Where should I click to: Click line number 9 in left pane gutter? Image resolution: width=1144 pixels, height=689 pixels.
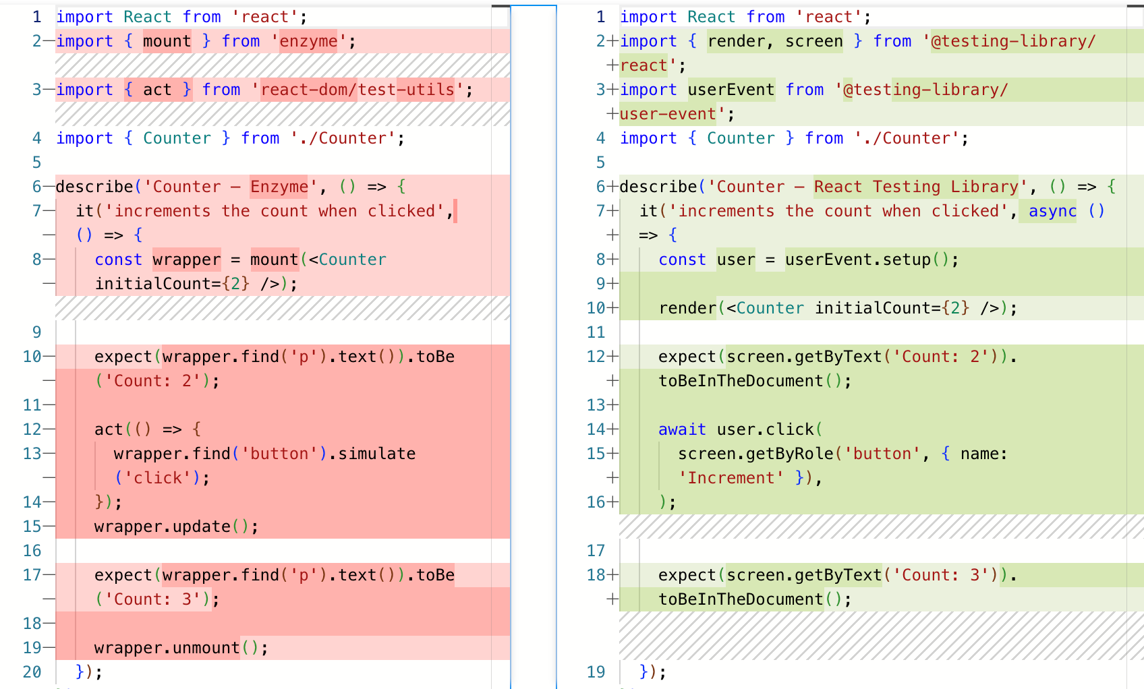pos(36,332)
